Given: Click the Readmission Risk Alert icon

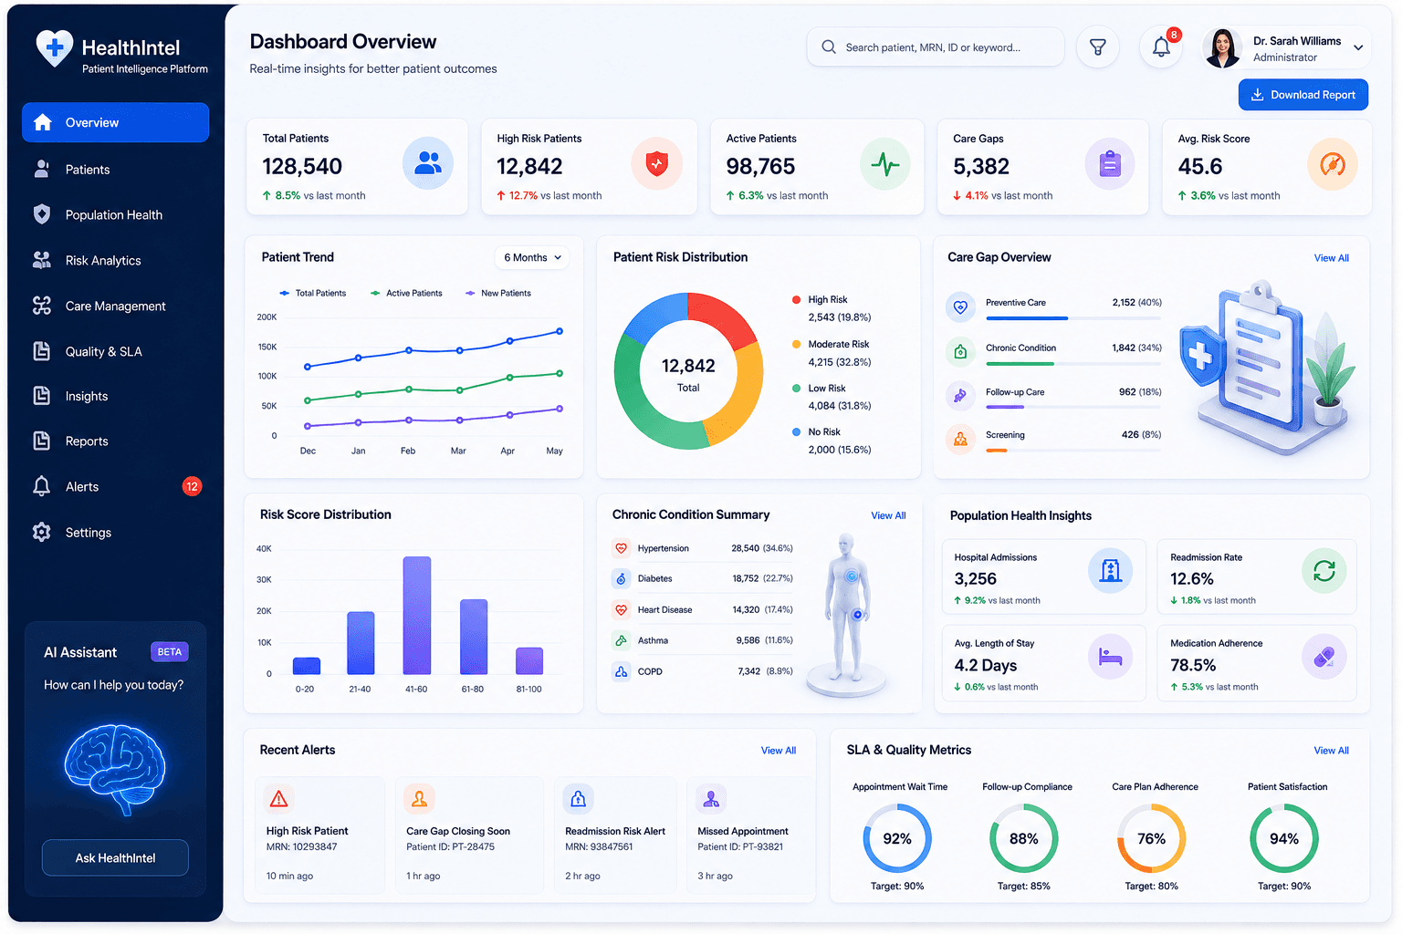Looking at the screenshot, I should pos(579,799).
